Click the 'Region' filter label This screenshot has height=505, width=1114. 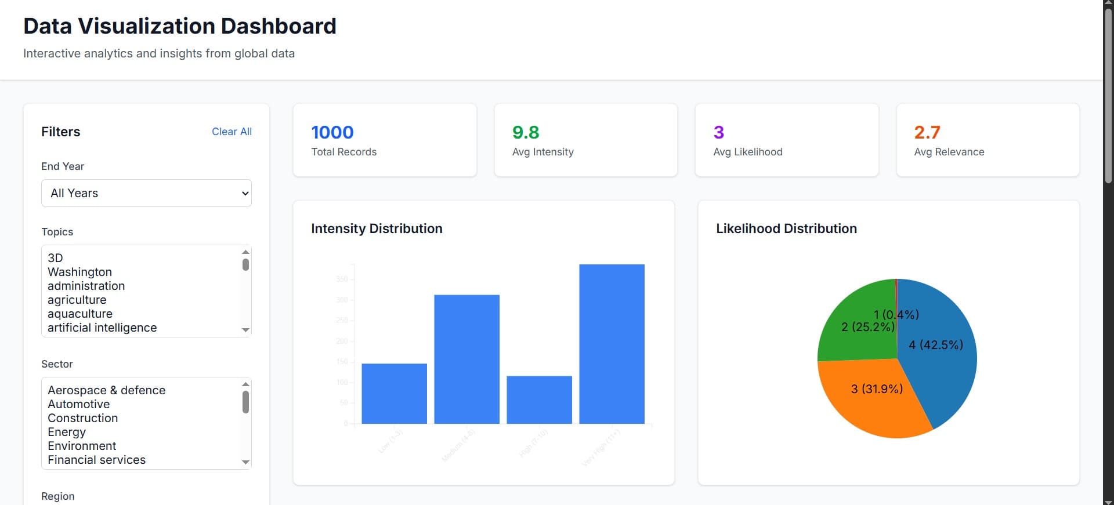click(x=58, y=496)
